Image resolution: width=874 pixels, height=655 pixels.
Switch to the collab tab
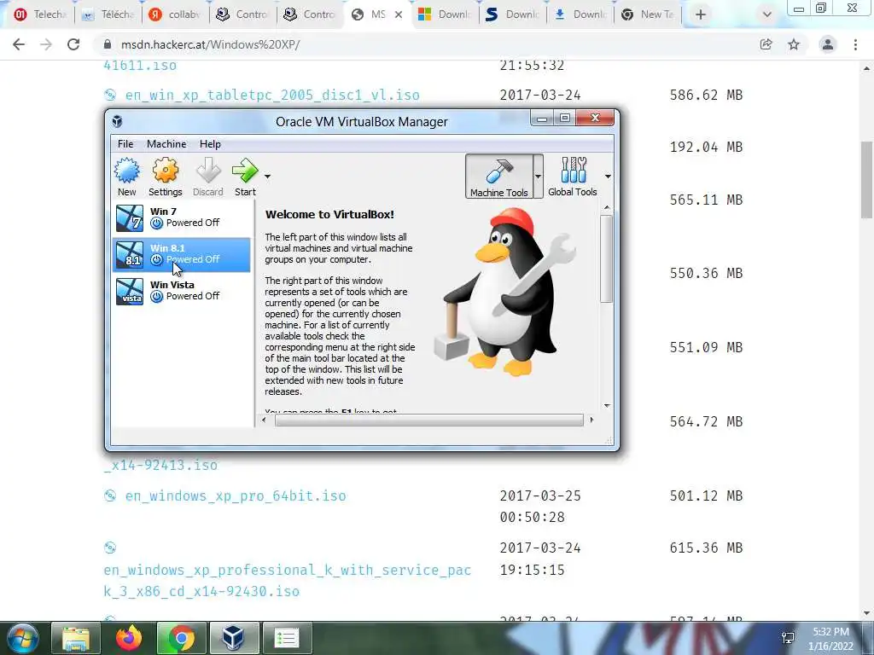pyautogui.click(x=176, y=14)
